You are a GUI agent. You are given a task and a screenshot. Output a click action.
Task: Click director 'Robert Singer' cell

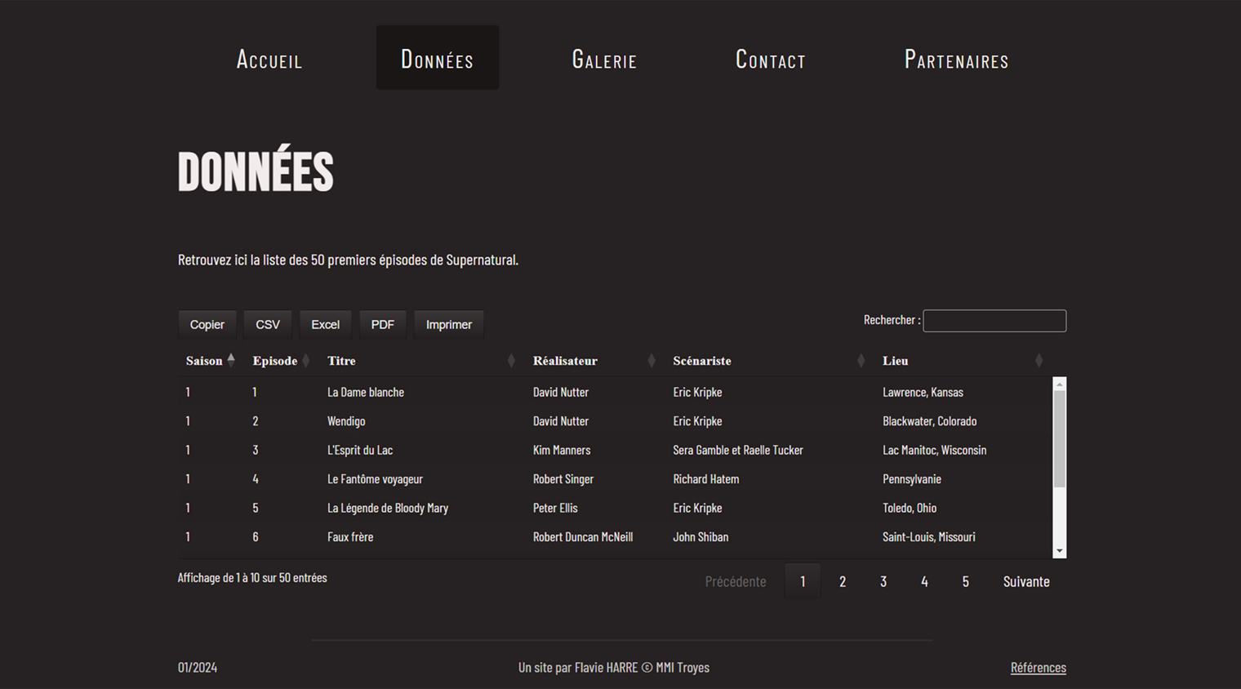coord(563,479)
